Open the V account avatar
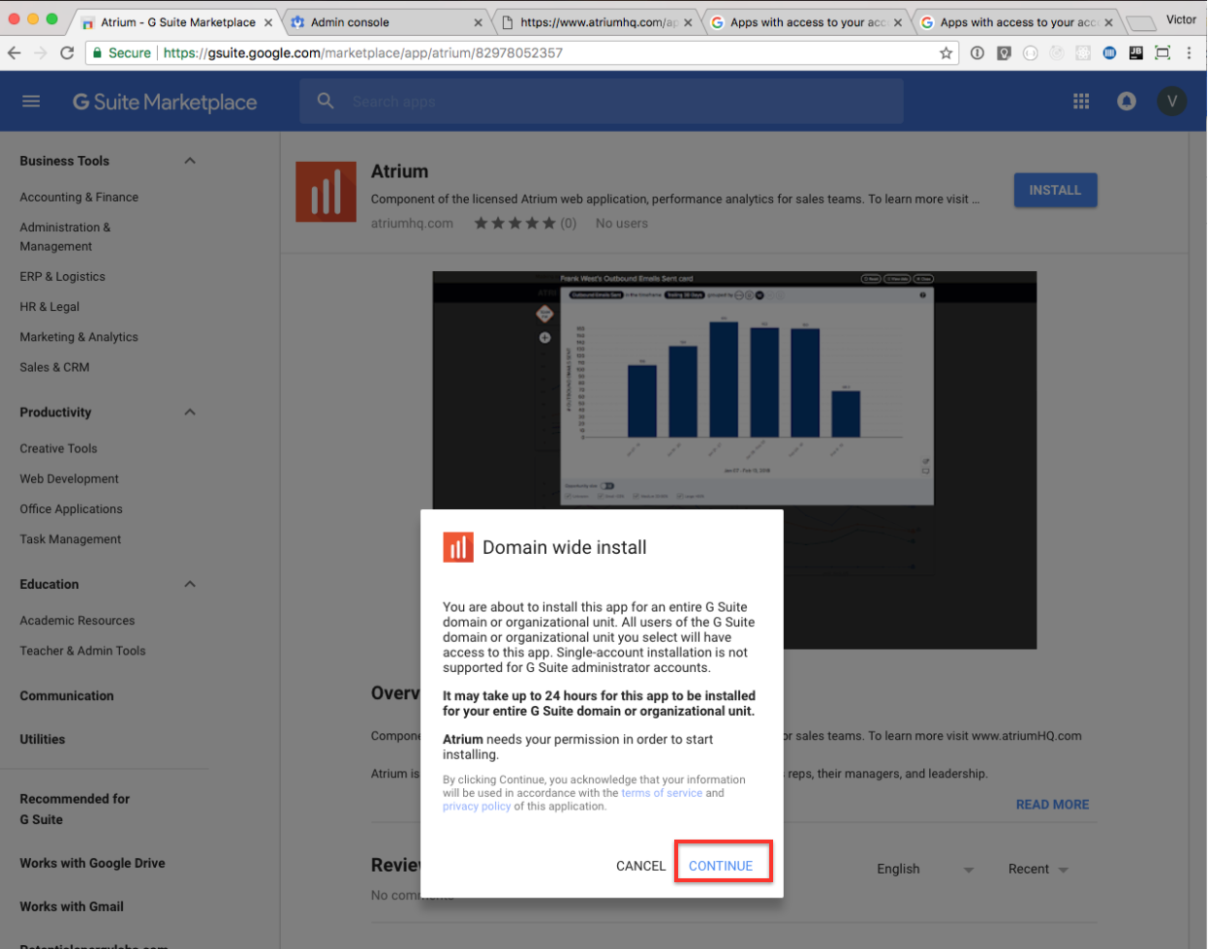Viewport: 1209px width, 949px height. (x=1172, y=101)
